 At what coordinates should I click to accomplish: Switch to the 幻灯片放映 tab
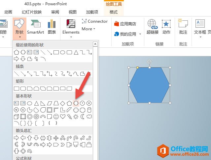coord(32,12)
